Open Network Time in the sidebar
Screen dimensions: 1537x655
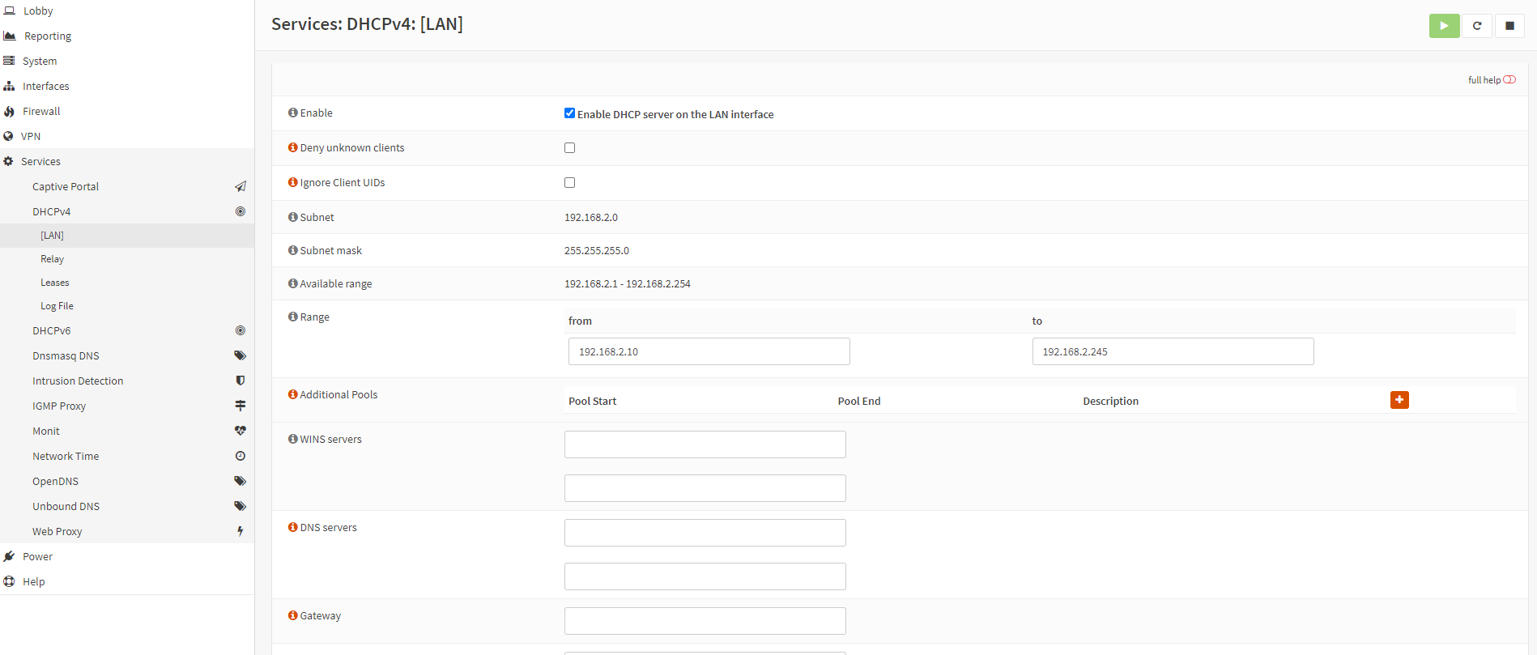point(66,456)
